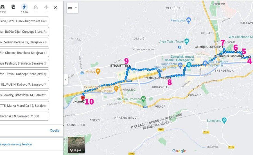Image resolution: width=253 pixels, height=155 pixels.
Task: Click the Sunnyland attraction pin
Action: tap(224, 120)
